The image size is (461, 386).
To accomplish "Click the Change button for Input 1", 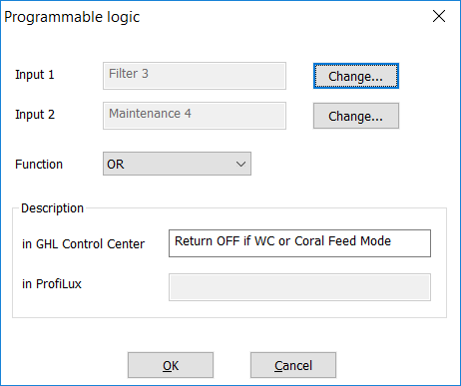I will coord(356,76).
